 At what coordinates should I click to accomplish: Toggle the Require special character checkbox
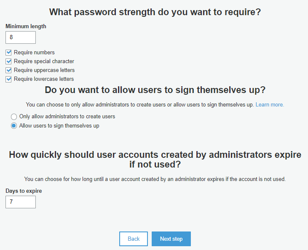(x=8, y=61)
